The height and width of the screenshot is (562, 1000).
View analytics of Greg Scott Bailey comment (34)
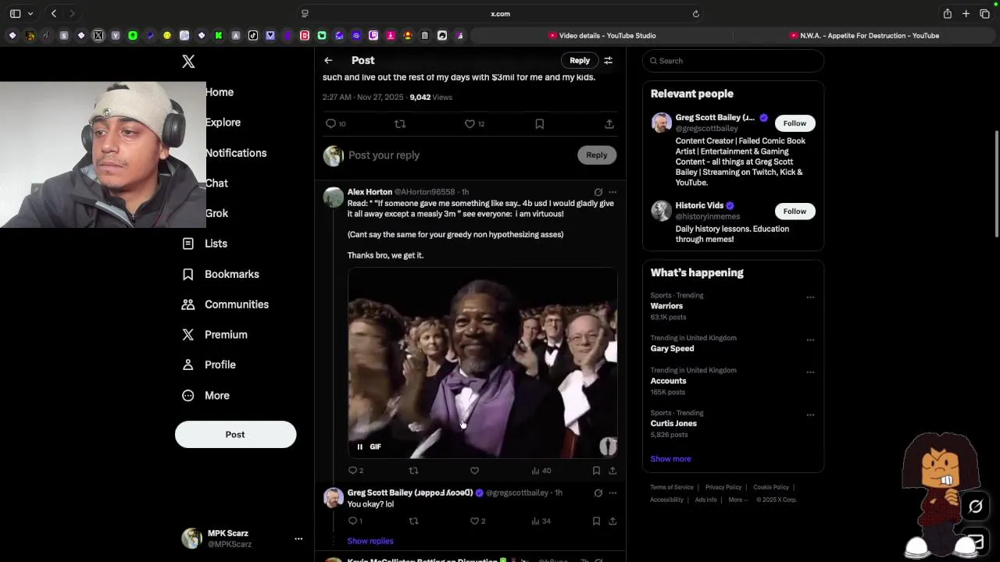pos(541,521)
